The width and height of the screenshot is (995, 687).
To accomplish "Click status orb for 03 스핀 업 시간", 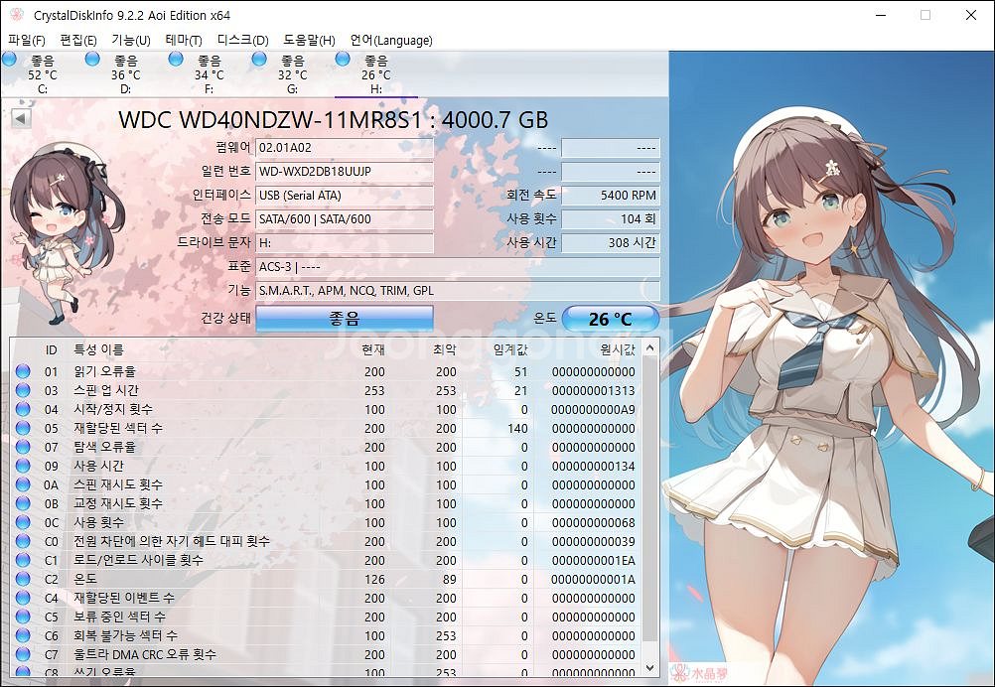I will [x=23, y=390].
